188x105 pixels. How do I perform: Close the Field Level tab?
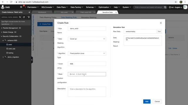pos(94,12)
